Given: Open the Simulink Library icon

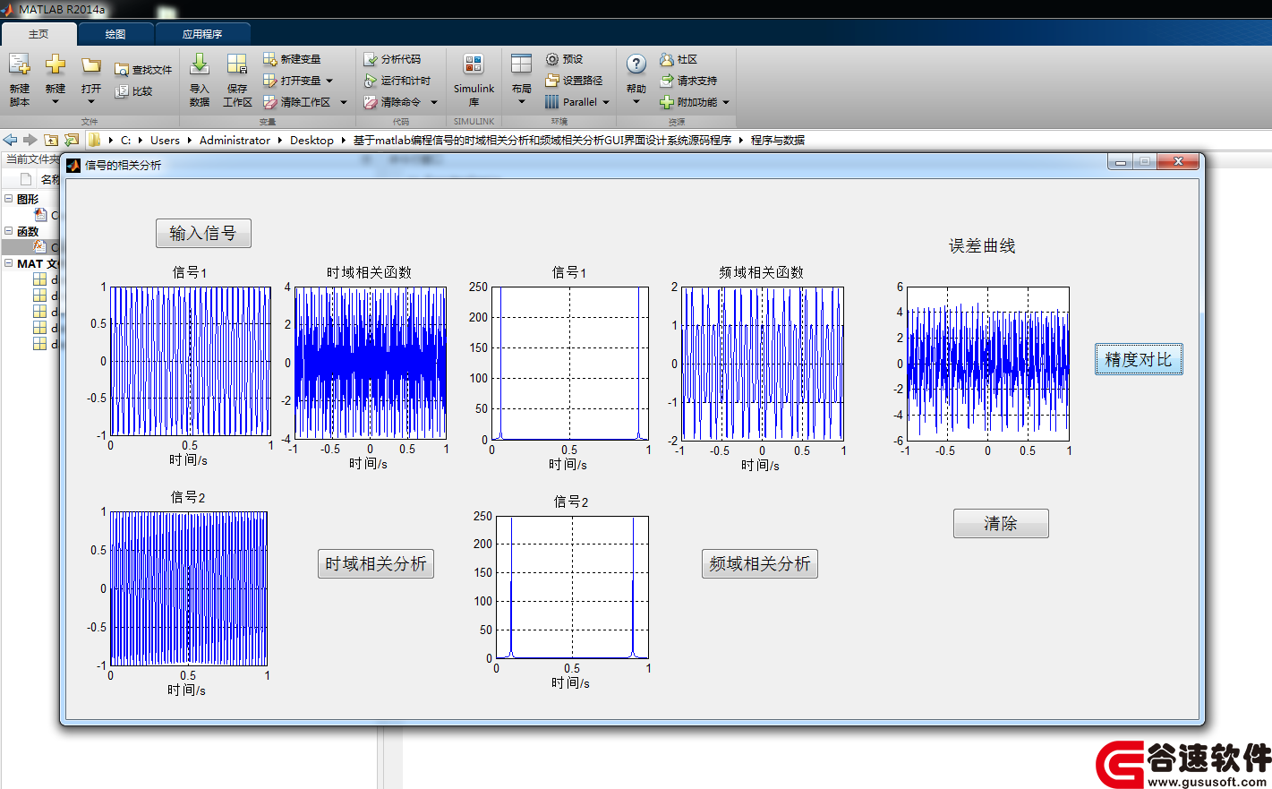Looking at the screenshot, I should coord(474,64).
